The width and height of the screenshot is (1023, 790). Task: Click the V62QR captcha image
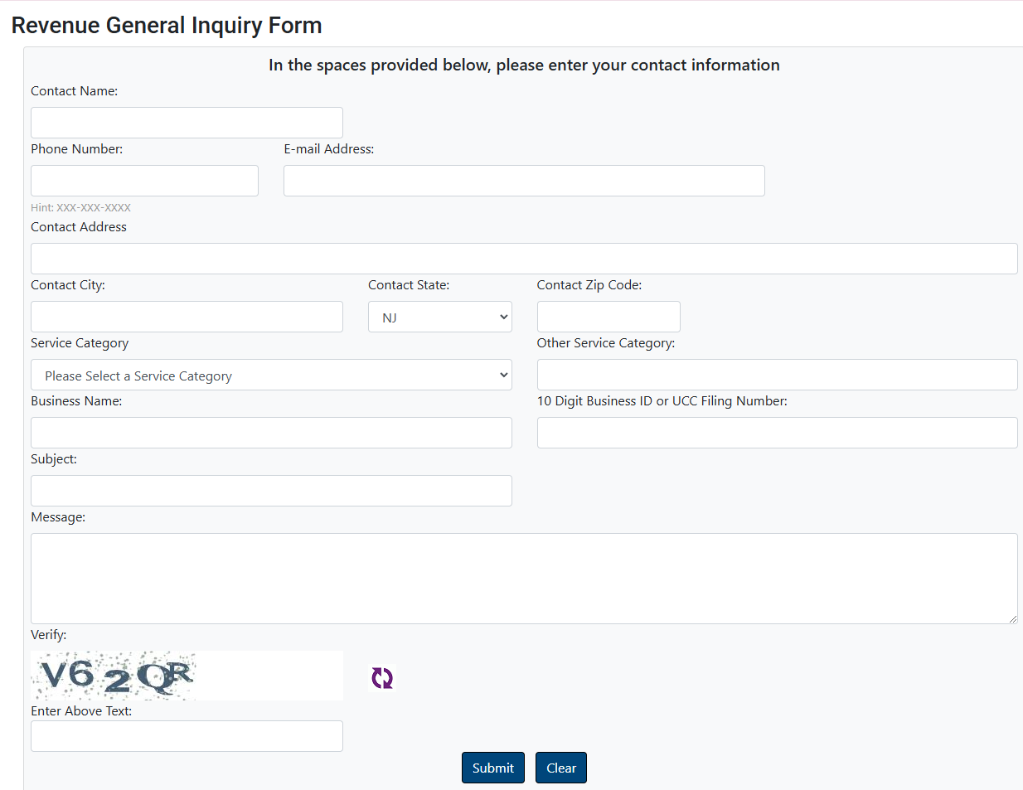[114, 676]
